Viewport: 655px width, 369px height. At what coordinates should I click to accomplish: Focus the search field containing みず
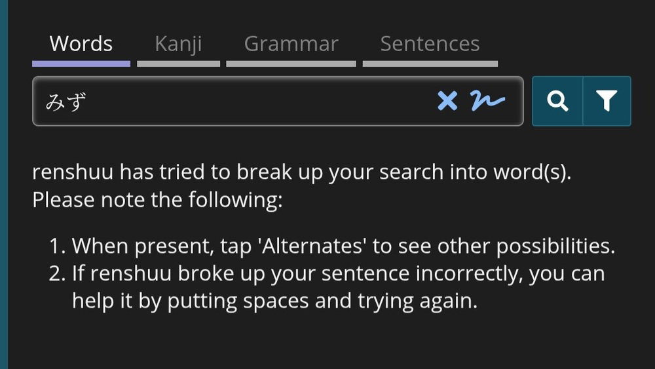(278, 101)
